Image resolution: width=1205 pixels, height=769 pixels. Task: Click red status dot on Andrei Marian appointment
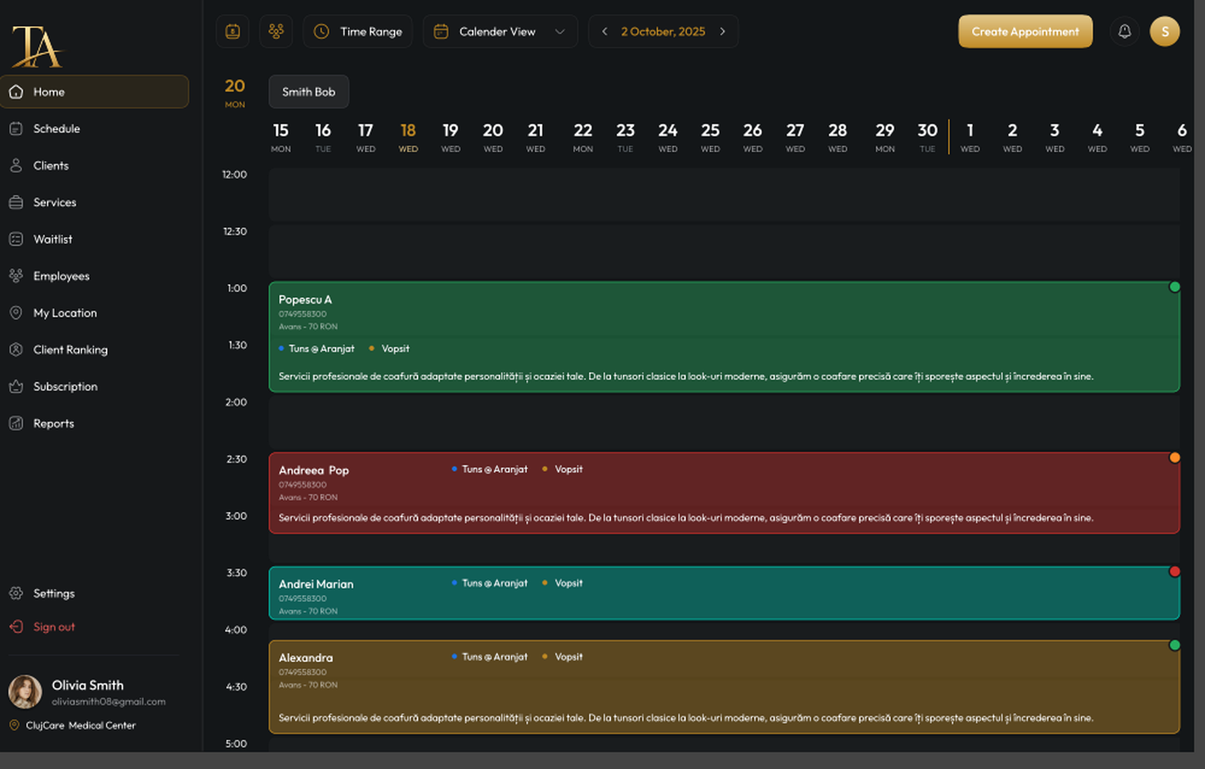[x=1174, y=572]
